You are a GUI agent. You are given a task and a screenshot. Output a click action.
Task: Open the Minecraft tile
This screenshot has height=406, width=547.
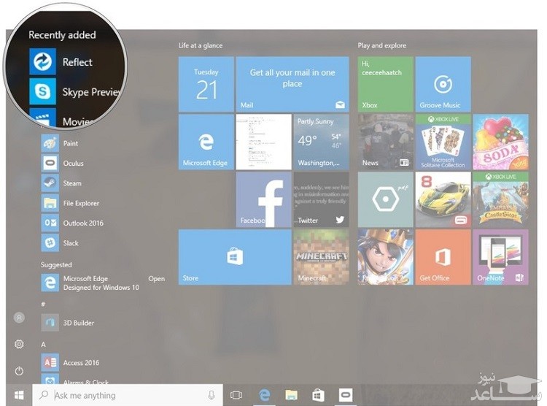point(321,256)
